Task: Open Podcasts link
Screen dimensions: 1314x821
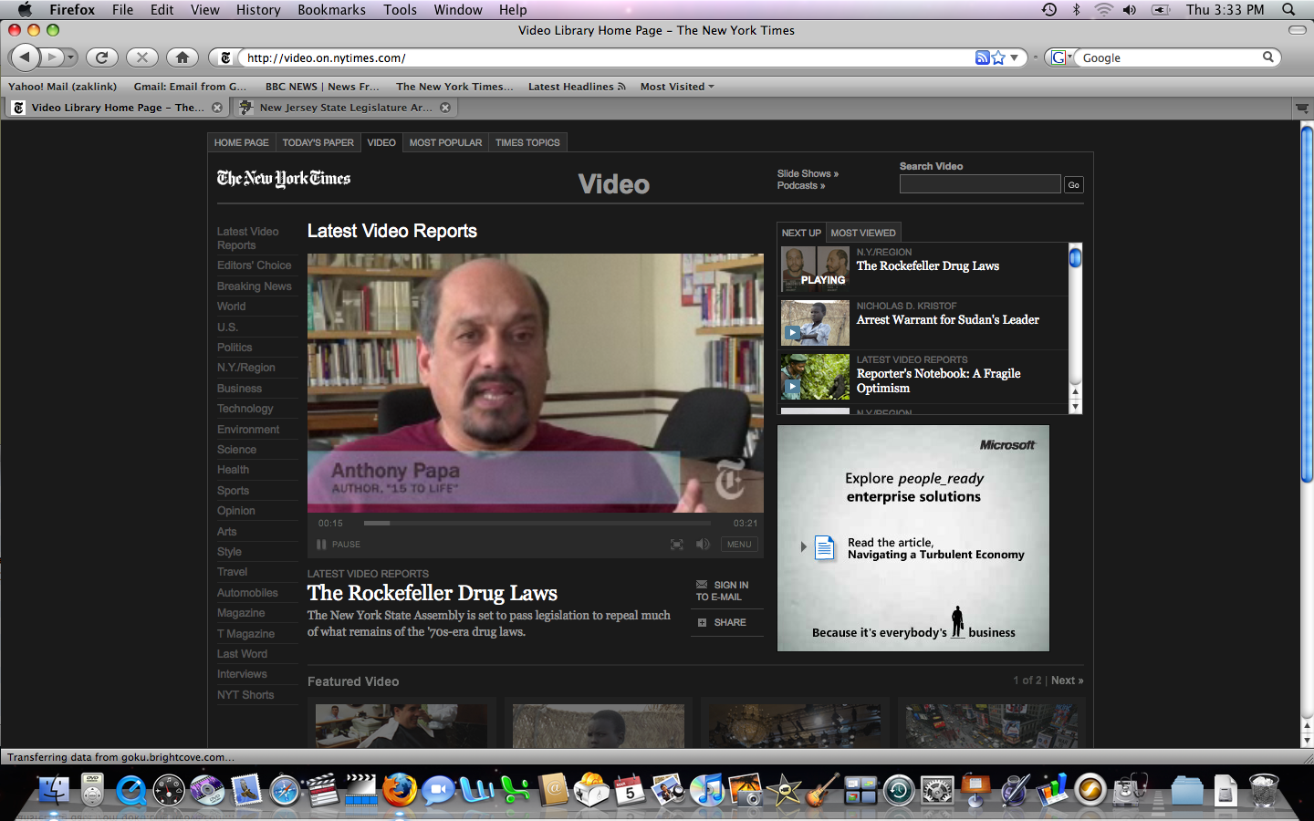Action: coord(801,185)
